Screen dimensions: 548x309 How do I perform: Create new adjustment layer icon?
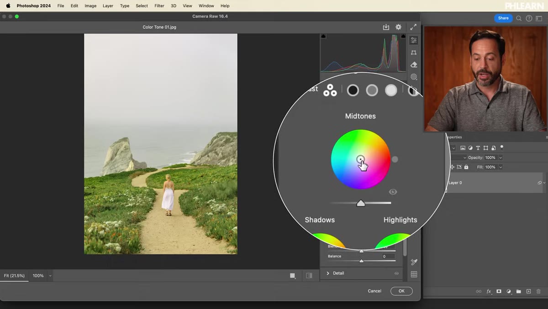pos(509,291)
